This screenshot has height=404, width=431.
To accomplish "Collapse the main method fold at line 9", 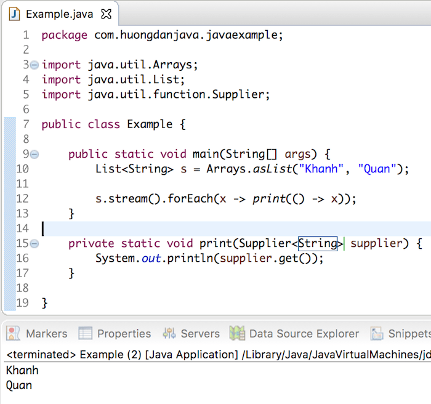I will click(34, 155).
